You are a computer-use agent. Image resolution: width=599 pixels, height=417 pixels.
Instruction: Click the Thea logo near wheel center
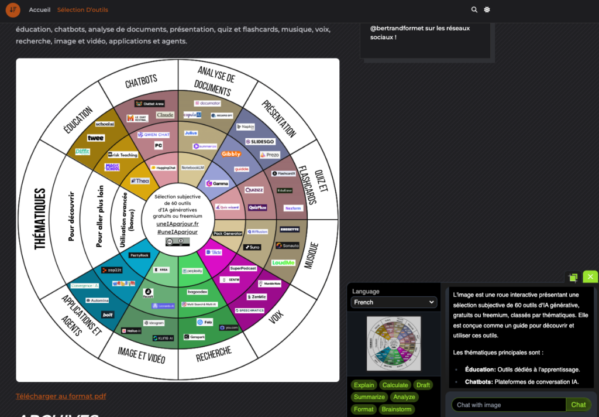[x=140, y=180]
